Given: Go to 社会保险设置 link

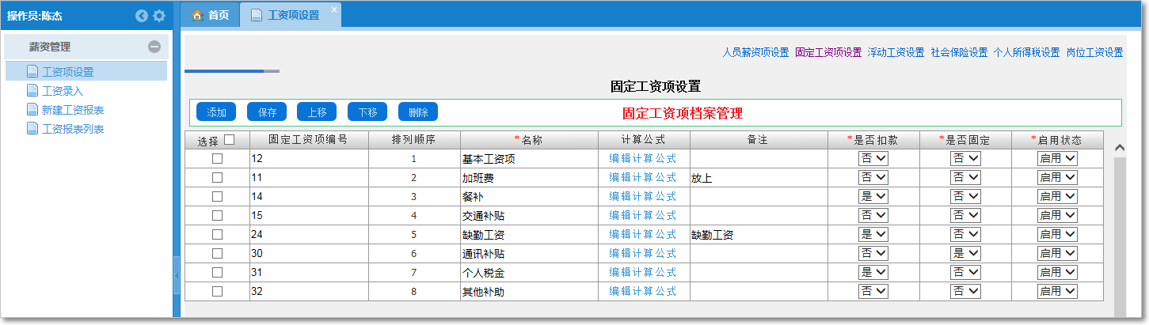Looking at the screenshot, I should pyautogui.click(x=959, y=53).
